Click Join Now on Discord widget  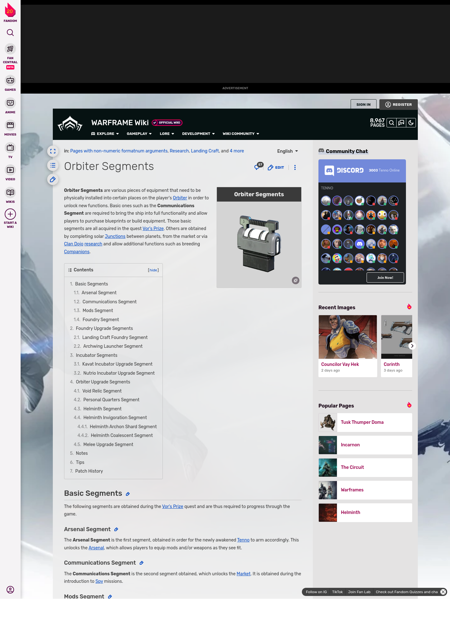coord(385,278)
